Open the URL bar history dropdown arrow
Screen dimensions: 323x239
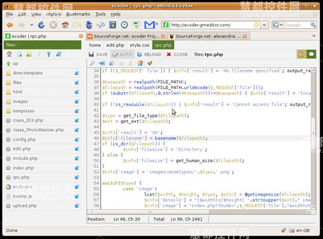pyautogui.click(x=264, y=25)
